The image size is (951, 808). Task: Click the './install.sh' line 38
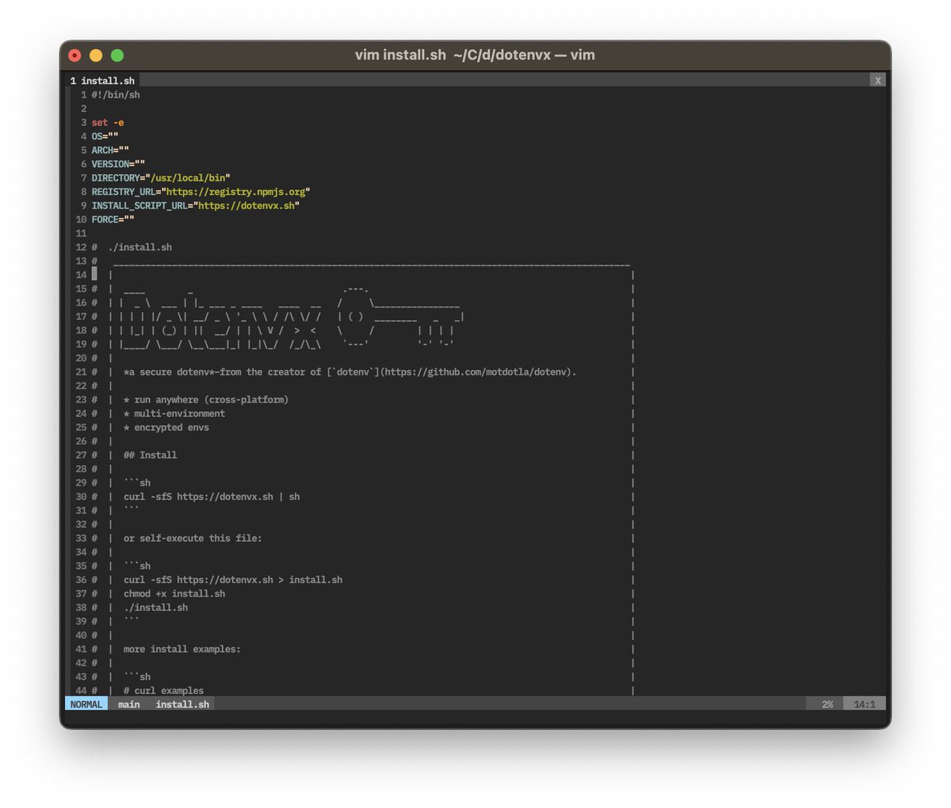pos(156,608)
